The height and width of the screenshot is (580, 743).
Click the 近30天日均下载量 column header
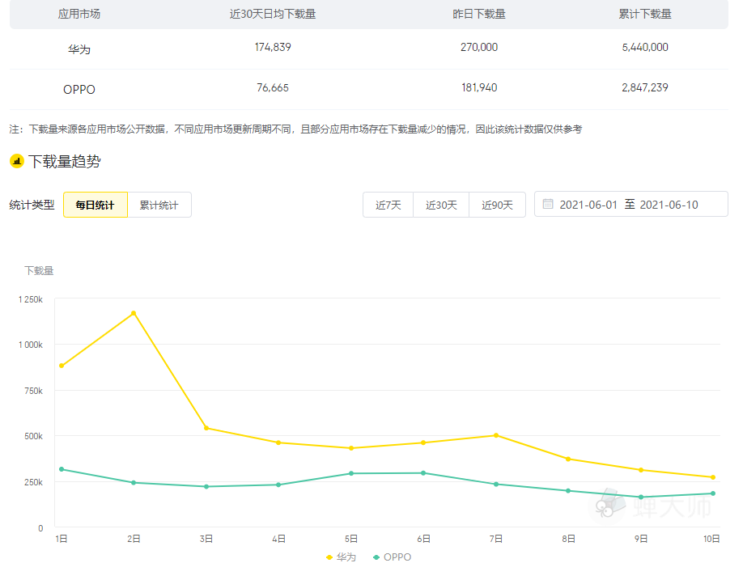tap(272, 14)
